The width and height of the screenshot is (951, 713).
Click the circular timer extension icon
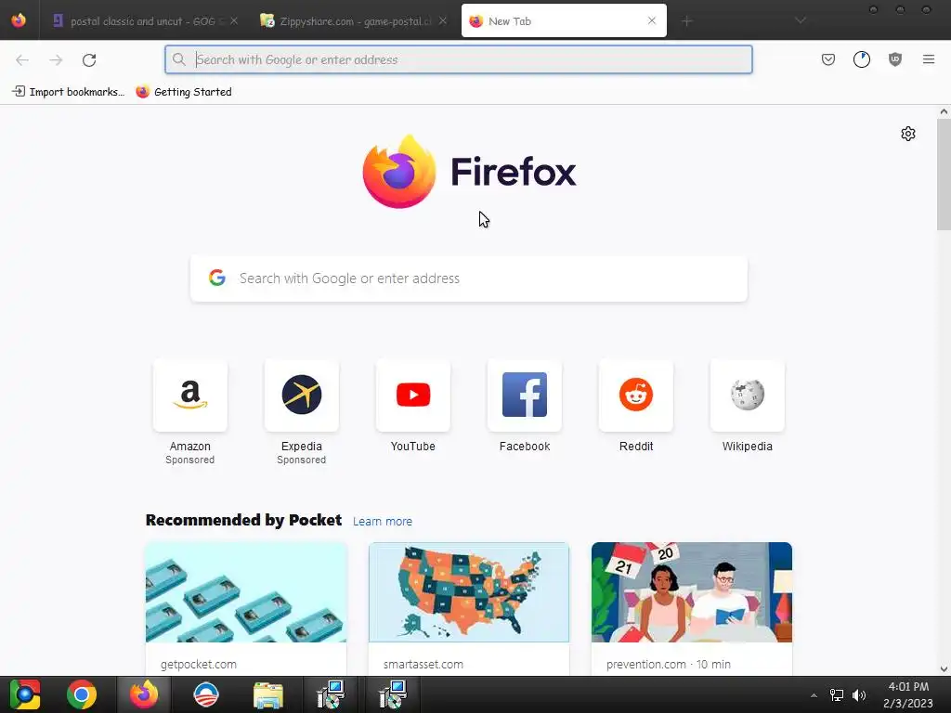[x=861, y=59]
